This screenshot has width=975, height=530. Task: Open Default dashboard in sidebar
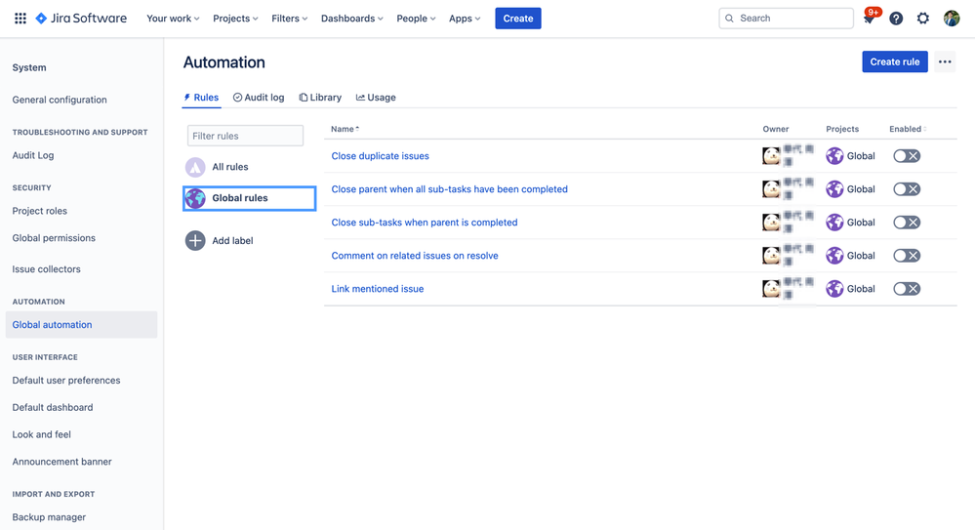tap(53, 407)
